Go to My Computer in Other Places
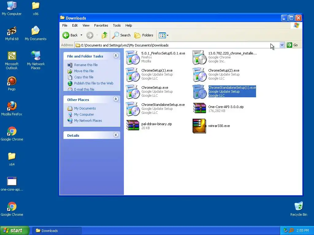The height and width of the screenshot is (235, 314). [84, 114]
